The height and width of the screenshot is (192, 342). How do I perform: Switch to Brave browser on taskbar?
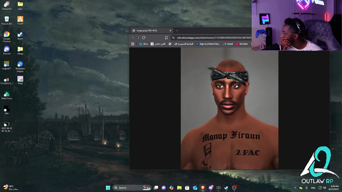[203, 188]
